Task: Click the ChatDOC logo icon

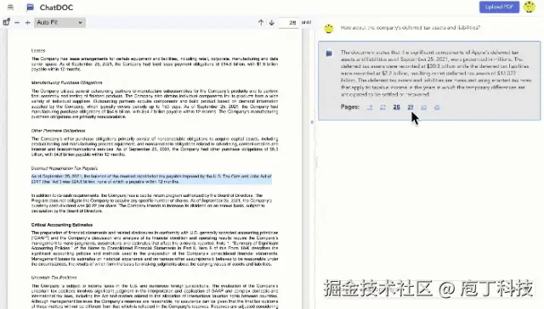Action: click(31, 7)
